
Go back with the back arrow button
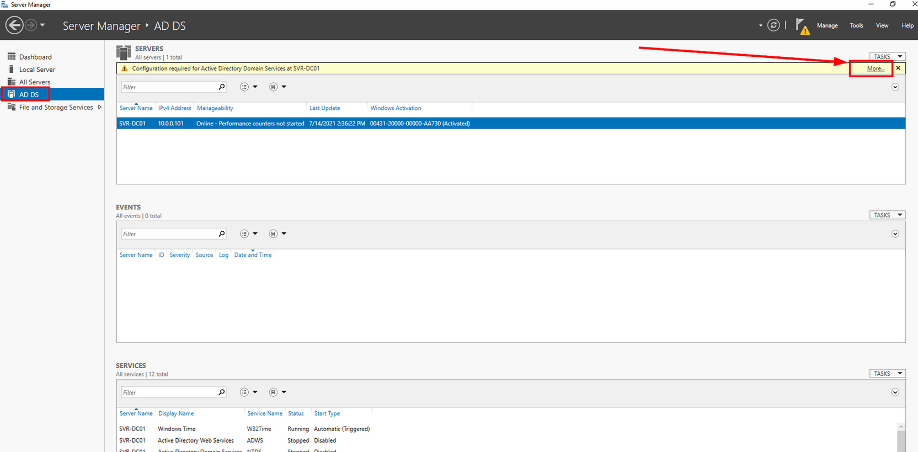click(14, 25)
